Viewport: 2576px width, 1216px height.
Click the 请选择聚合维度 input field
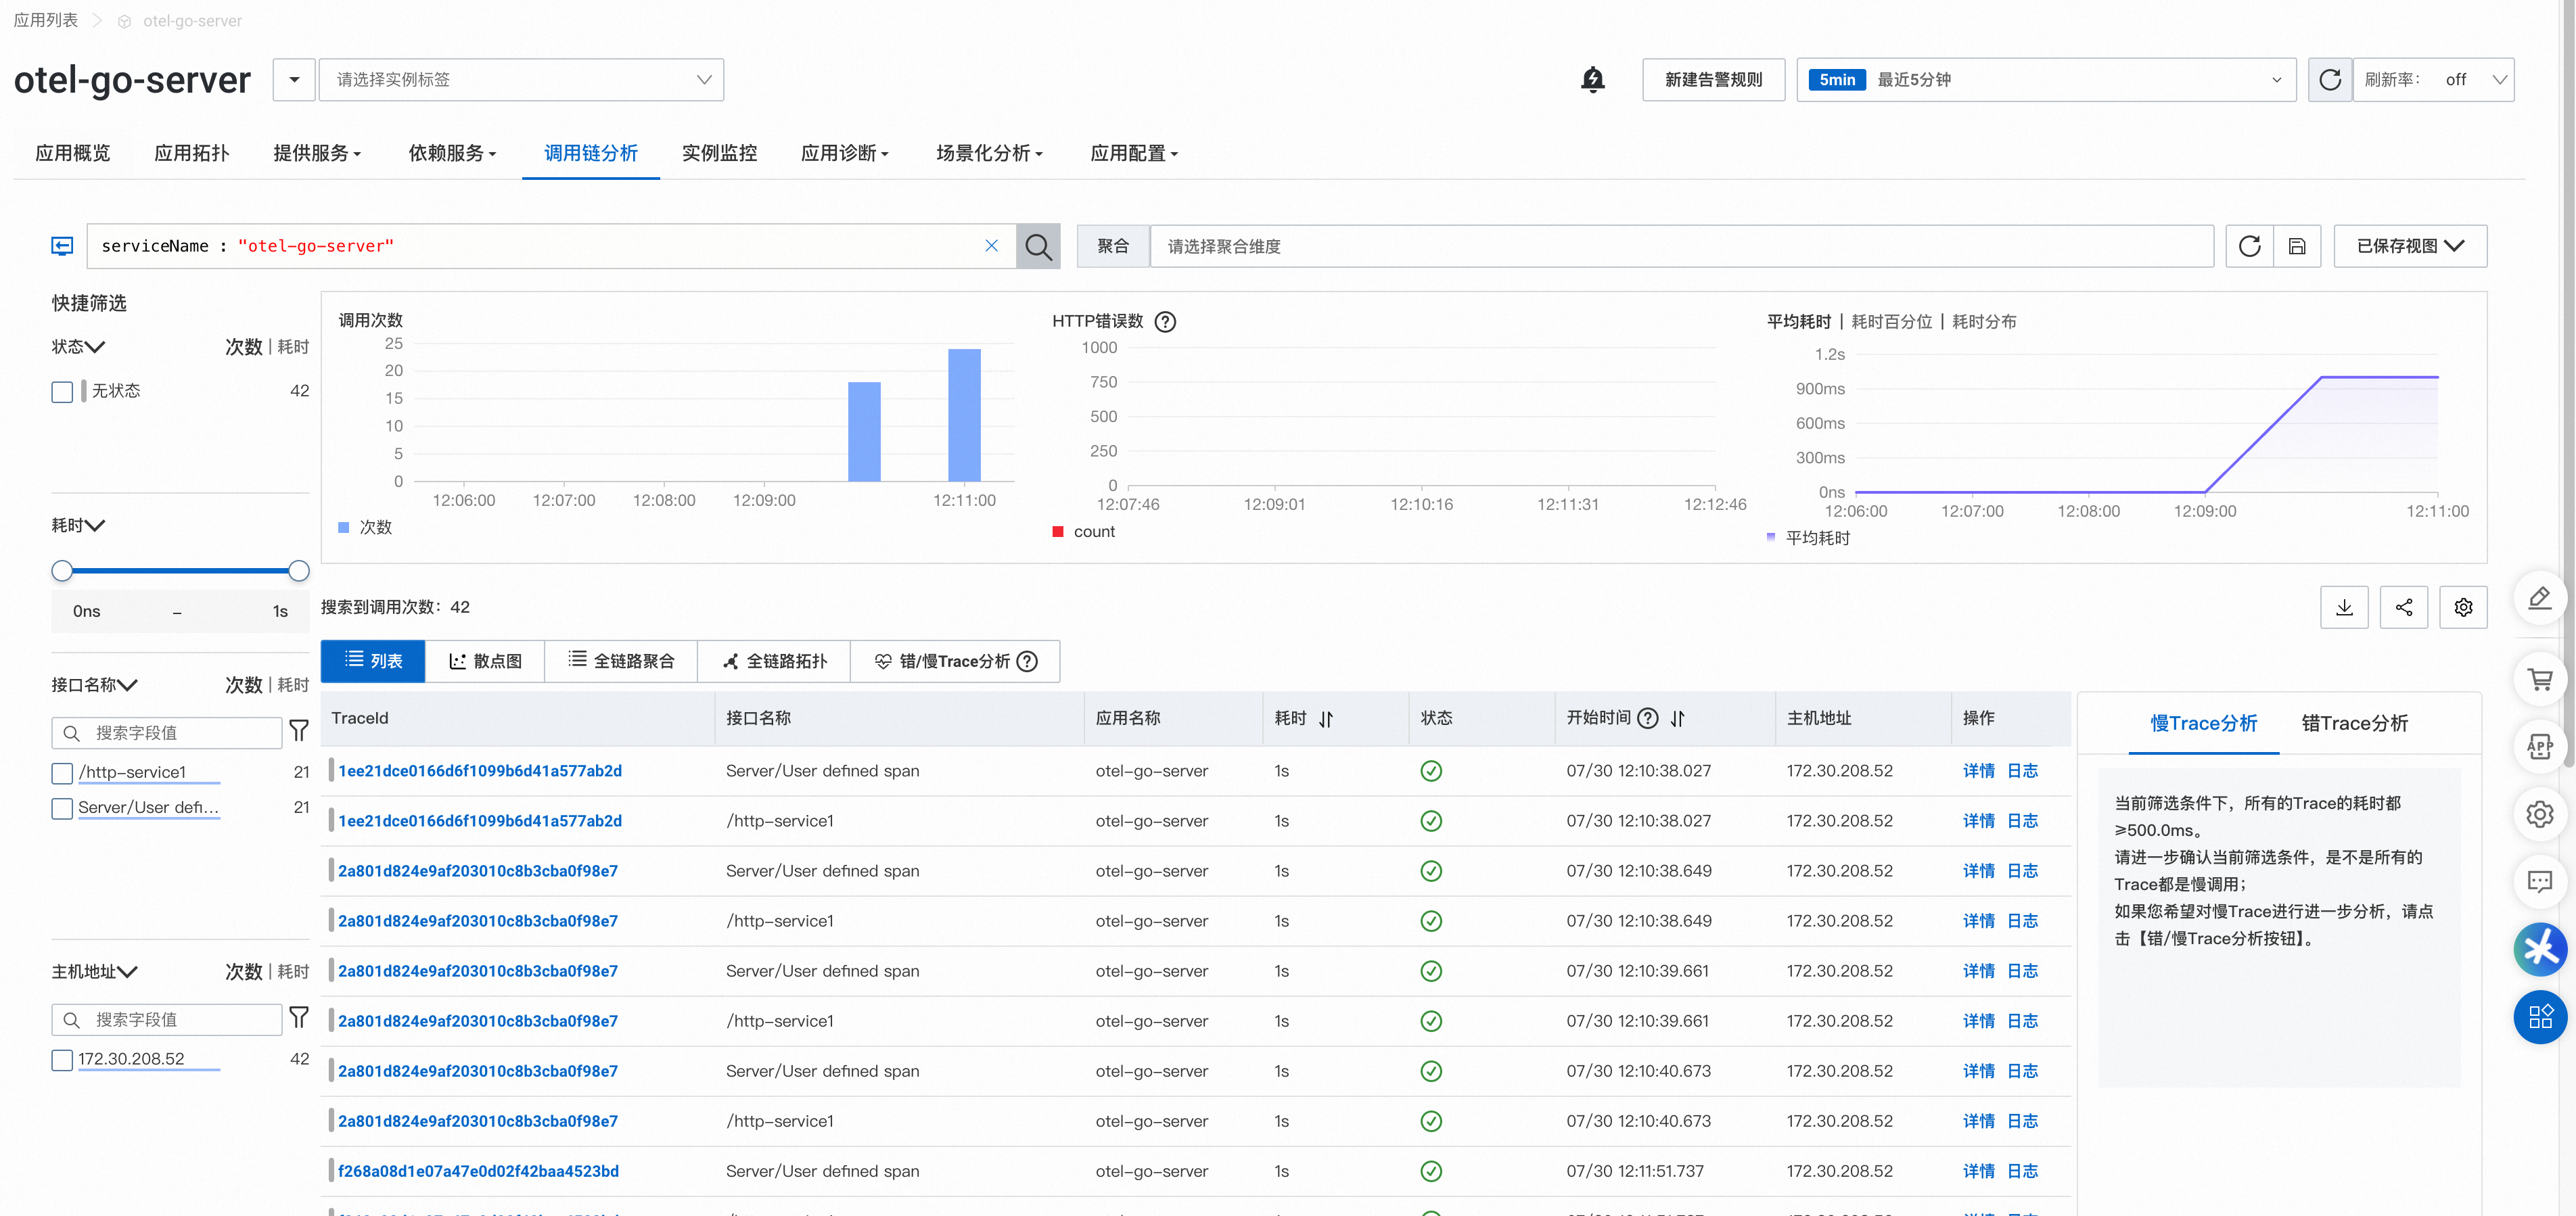[1682, 246]
